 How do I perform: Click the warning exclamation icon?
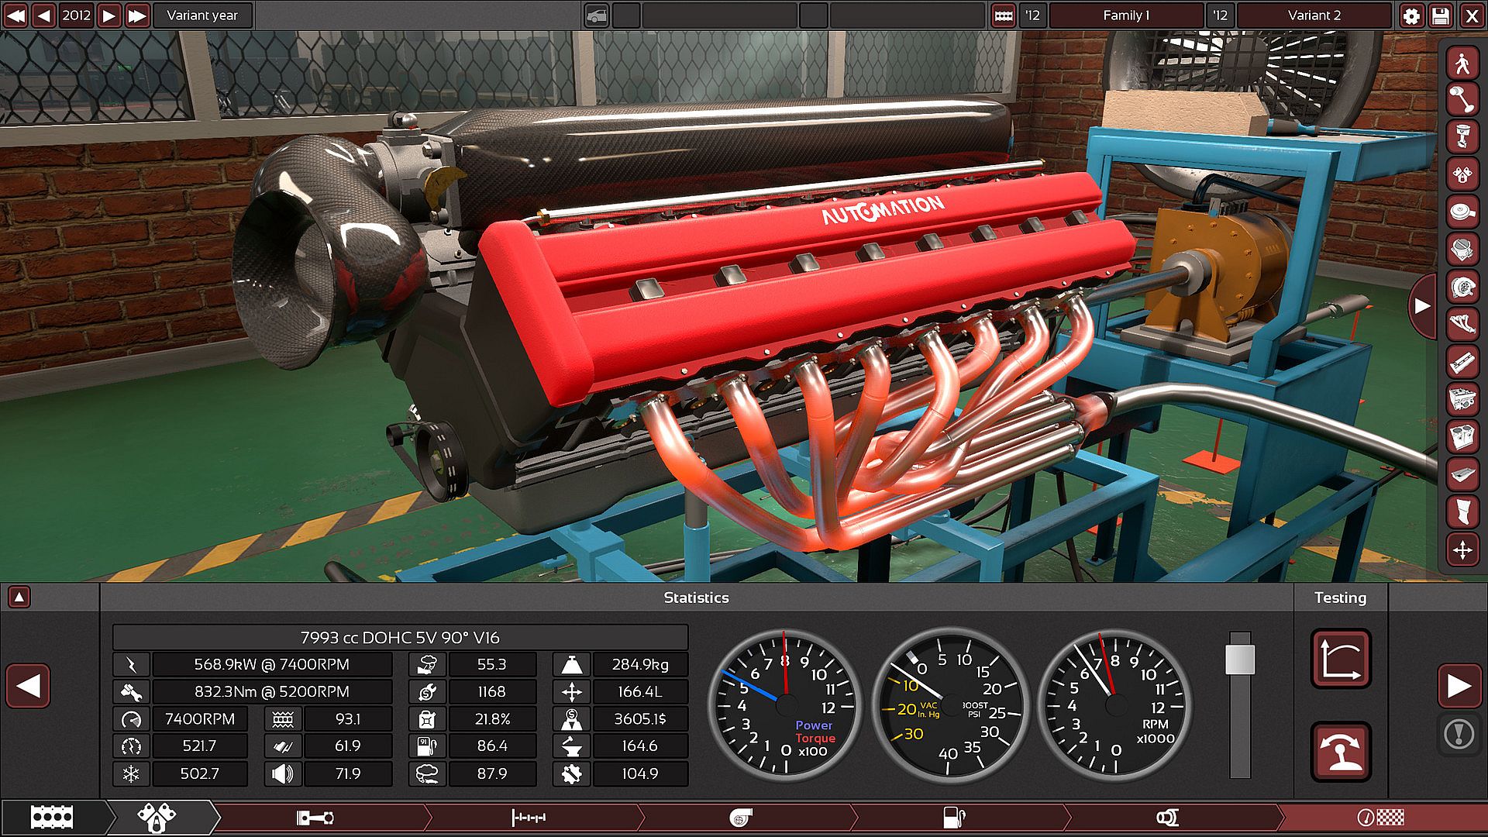[x=1459, y=733]
